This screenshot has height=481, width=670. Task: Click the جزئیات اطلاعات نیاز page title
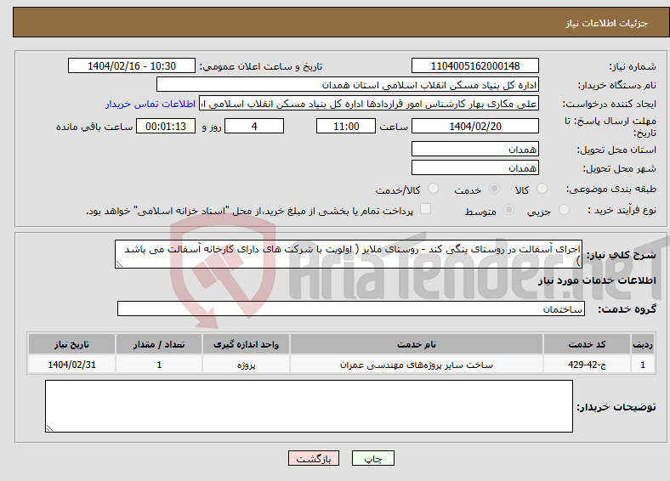pyautogui.click(x=607, y=23)
